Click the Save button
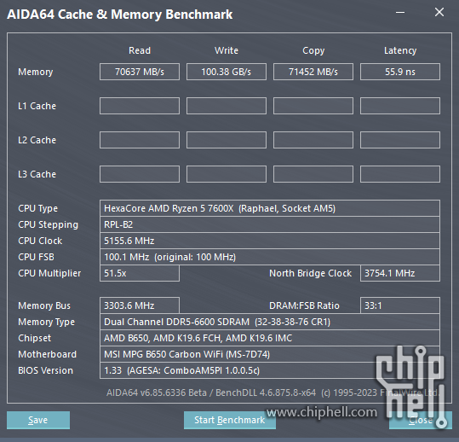The image size is (459, 442). (x=38, y=420)
